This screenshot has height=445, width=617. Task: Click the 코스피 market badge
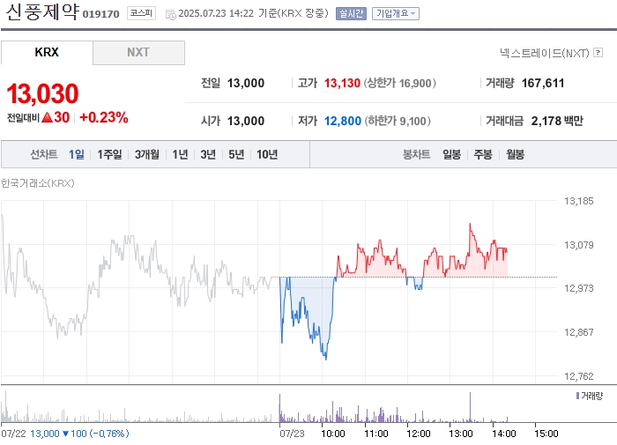[x=141, y=13]
